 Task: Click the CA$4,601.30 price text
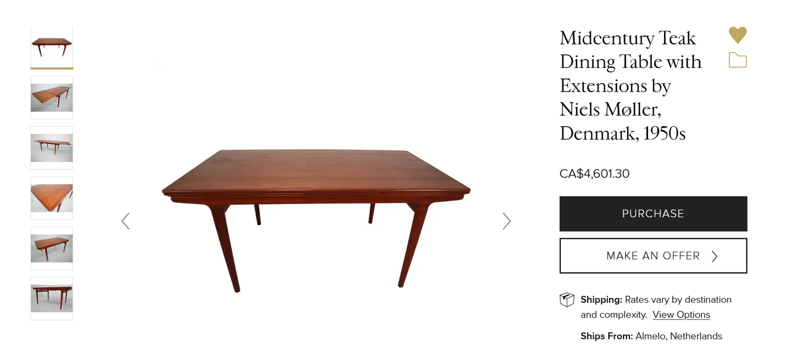pyautogui.click(x=594, y=174)
